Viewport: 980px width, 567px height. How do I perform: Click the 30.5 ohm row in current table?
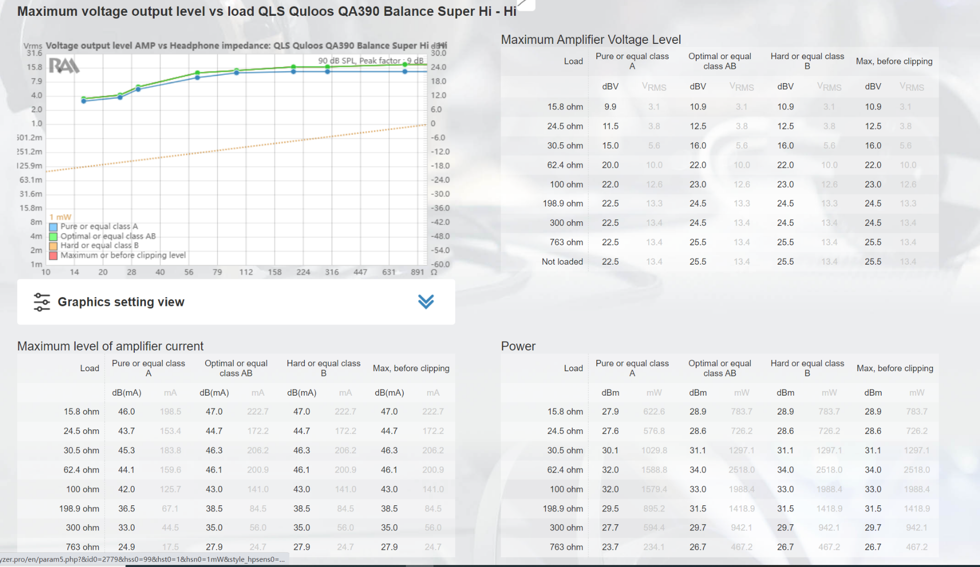click(236, 450)
